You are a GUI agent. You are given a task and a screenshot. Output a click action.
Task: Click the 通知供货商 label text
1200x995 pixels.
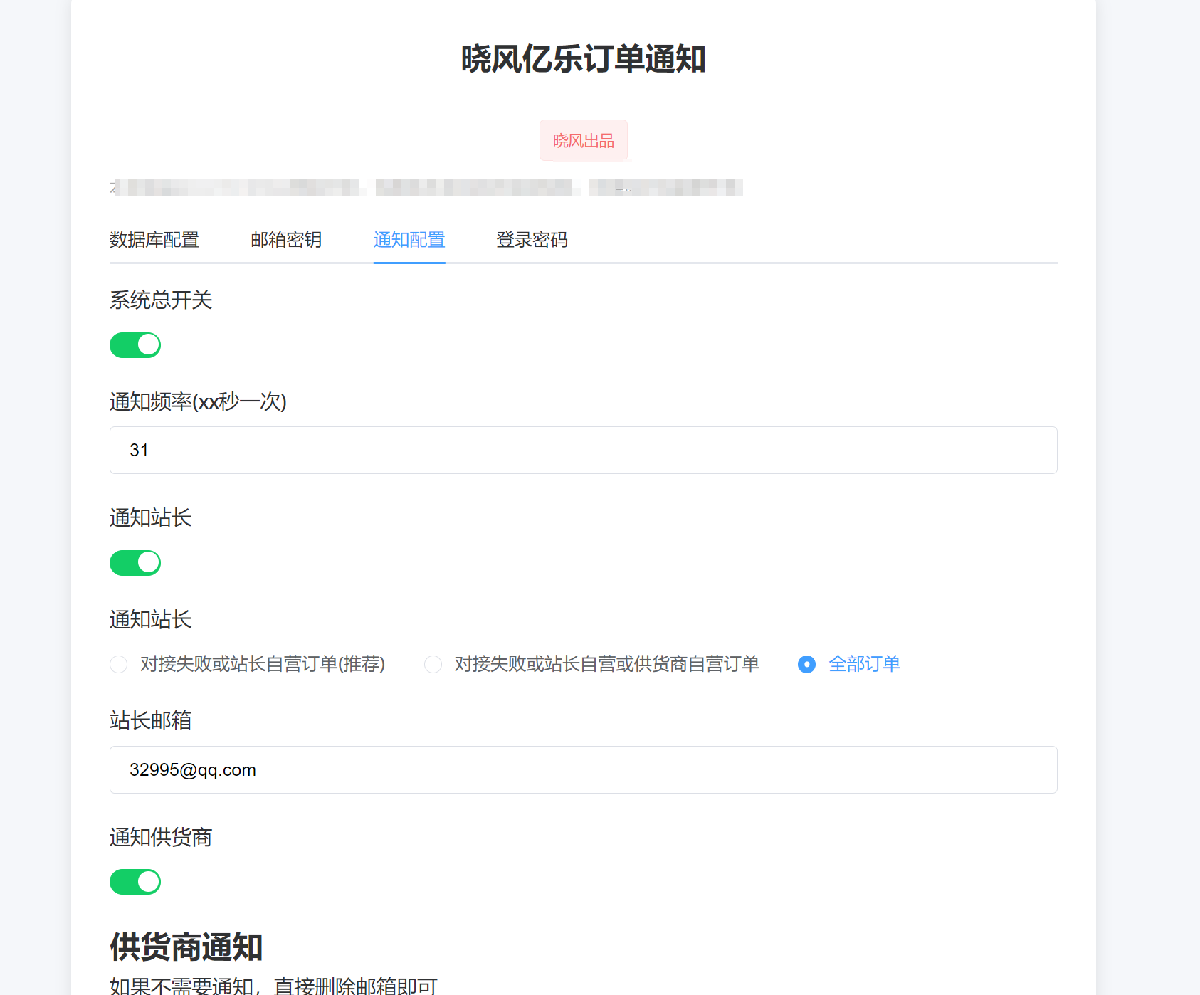tap(161, 838)
